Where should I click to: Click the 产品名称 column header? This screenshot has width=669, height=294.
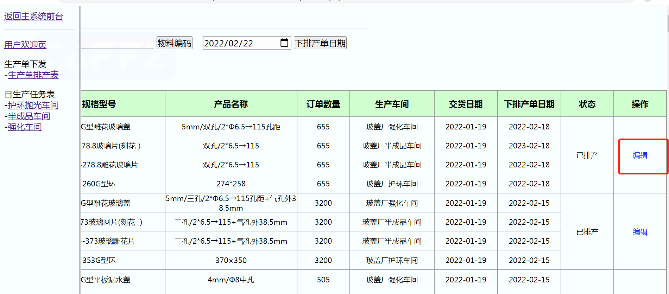[x=231, y=104]
